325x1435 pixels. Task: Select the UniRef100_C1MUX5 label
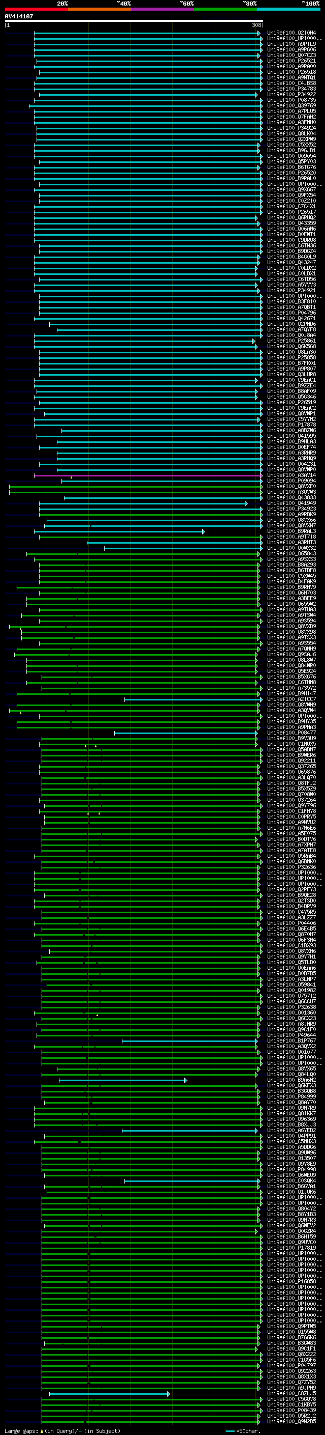(x=291, y=744)
